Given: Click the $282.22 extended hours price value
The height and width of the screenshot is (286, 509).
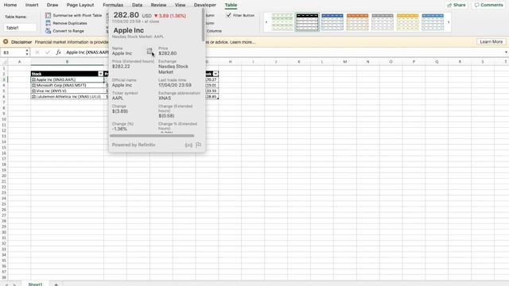Looking at the screenshot, I should tap(121, 66).
